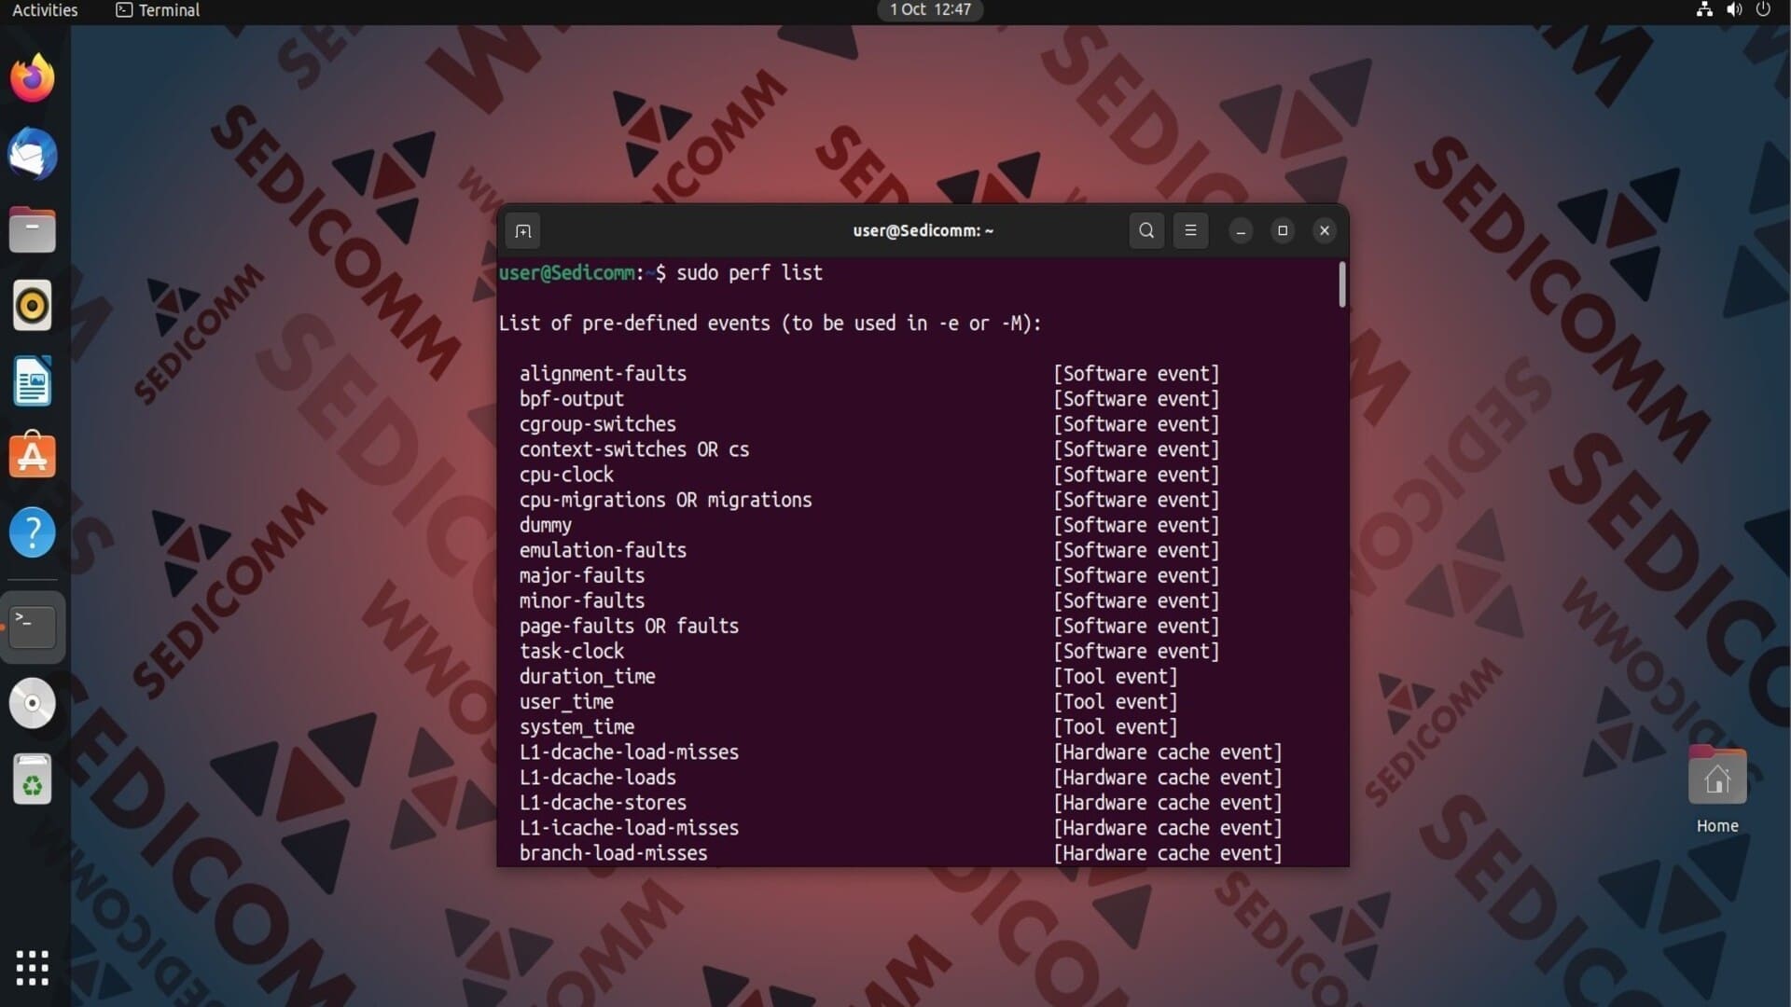1791x1007 pixels.
Task: Click the 'sudo perf list' command text
Action: (749, 273)
